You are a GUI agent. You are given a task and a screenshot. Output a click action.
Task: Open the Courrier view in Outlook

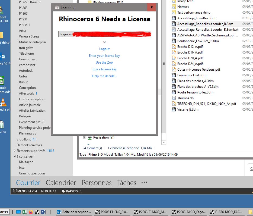point(28,183)
